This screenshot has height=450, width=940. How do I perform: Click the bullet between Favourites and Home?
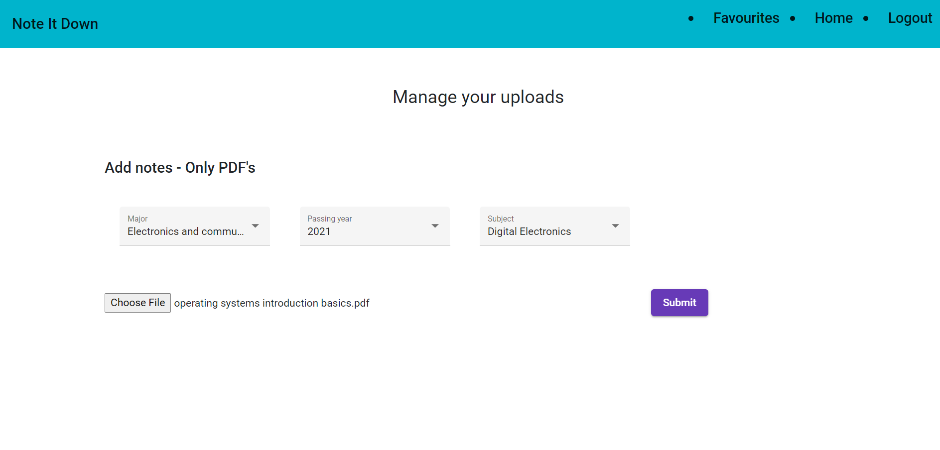794,18
